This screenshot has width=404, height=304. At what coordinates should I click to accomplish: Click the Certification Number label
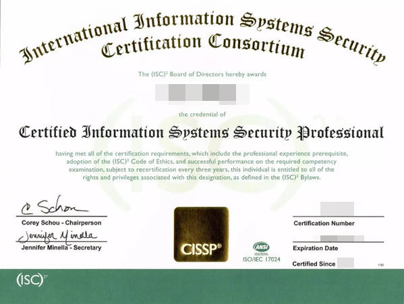click(x=324, y=223)
